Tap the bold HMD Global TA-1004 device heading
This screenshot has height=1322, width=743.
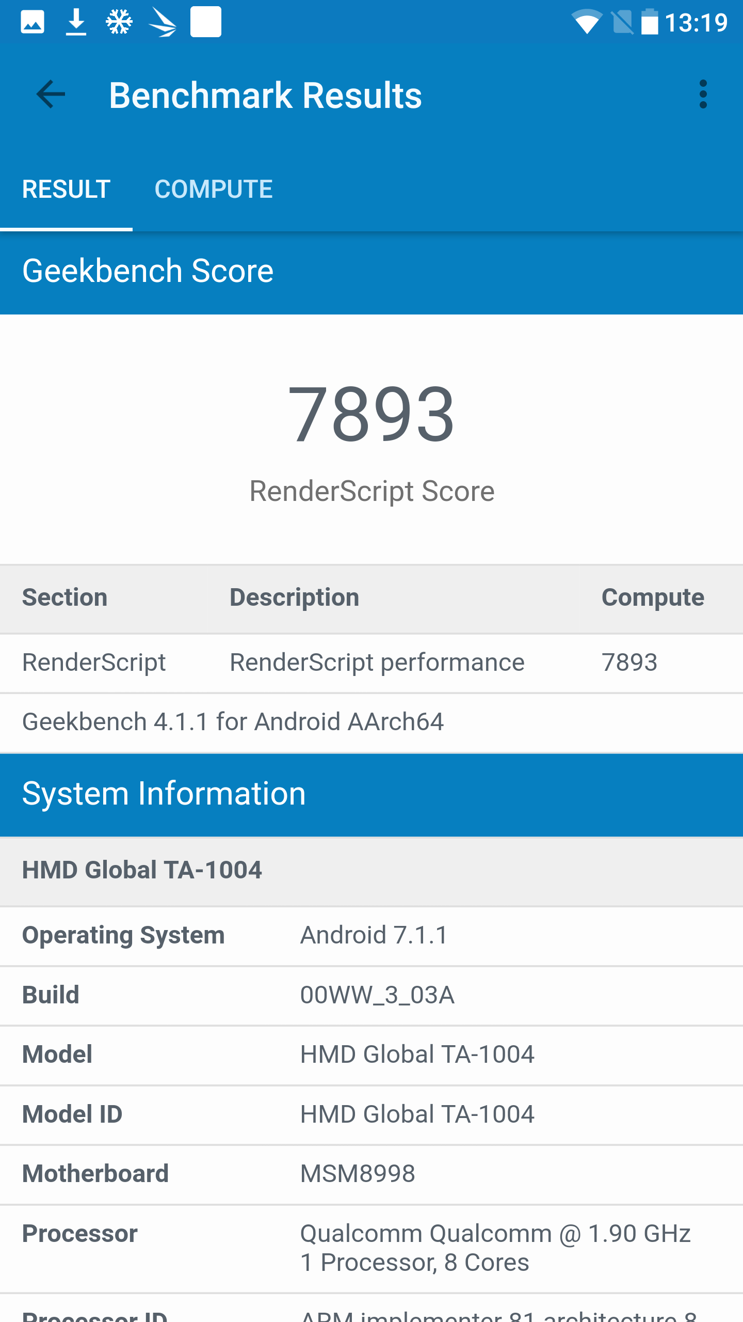[x=142, y=870]
